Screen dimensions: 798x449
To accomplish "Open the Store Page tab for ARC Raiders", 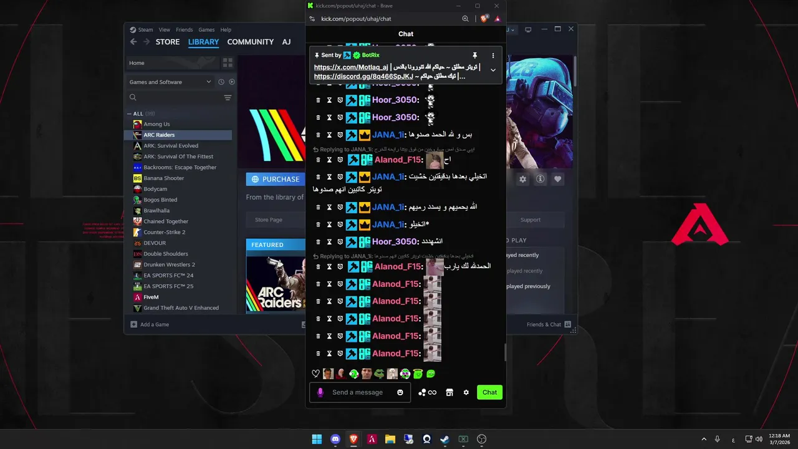I will tap(269, 220).
